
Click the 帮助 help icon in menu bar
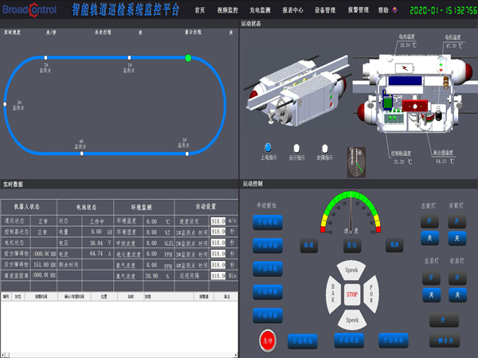[394, 10]
